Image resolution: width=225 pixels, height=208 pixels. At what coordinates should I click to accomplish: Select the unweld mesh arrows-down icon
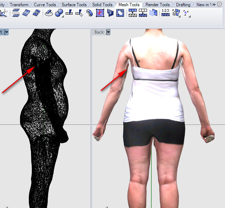(143, 13)
